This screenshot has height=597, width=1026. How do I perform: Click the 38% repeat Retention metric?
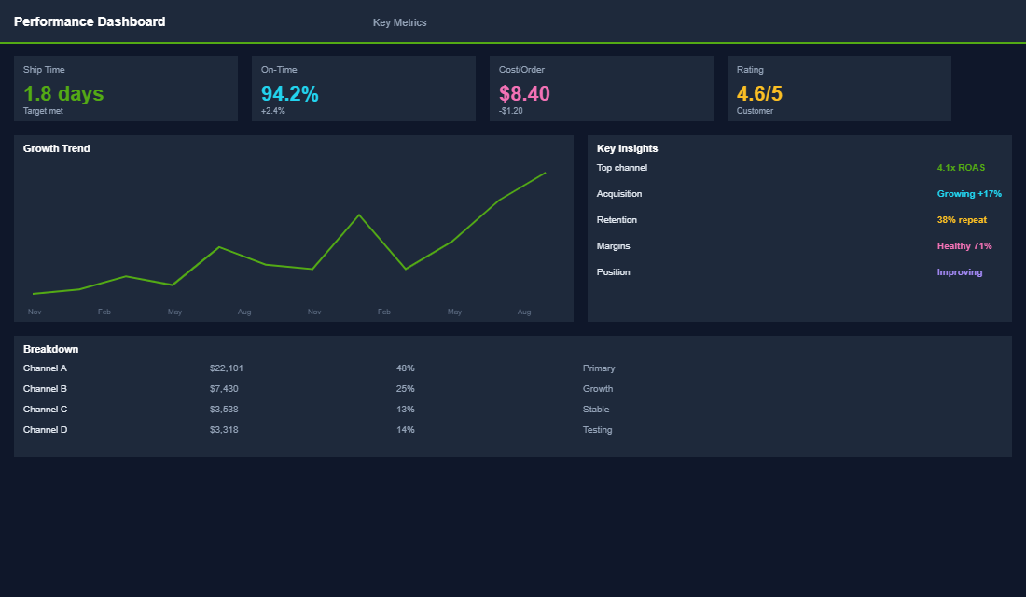pyautogui.click(x=962, y=219)
